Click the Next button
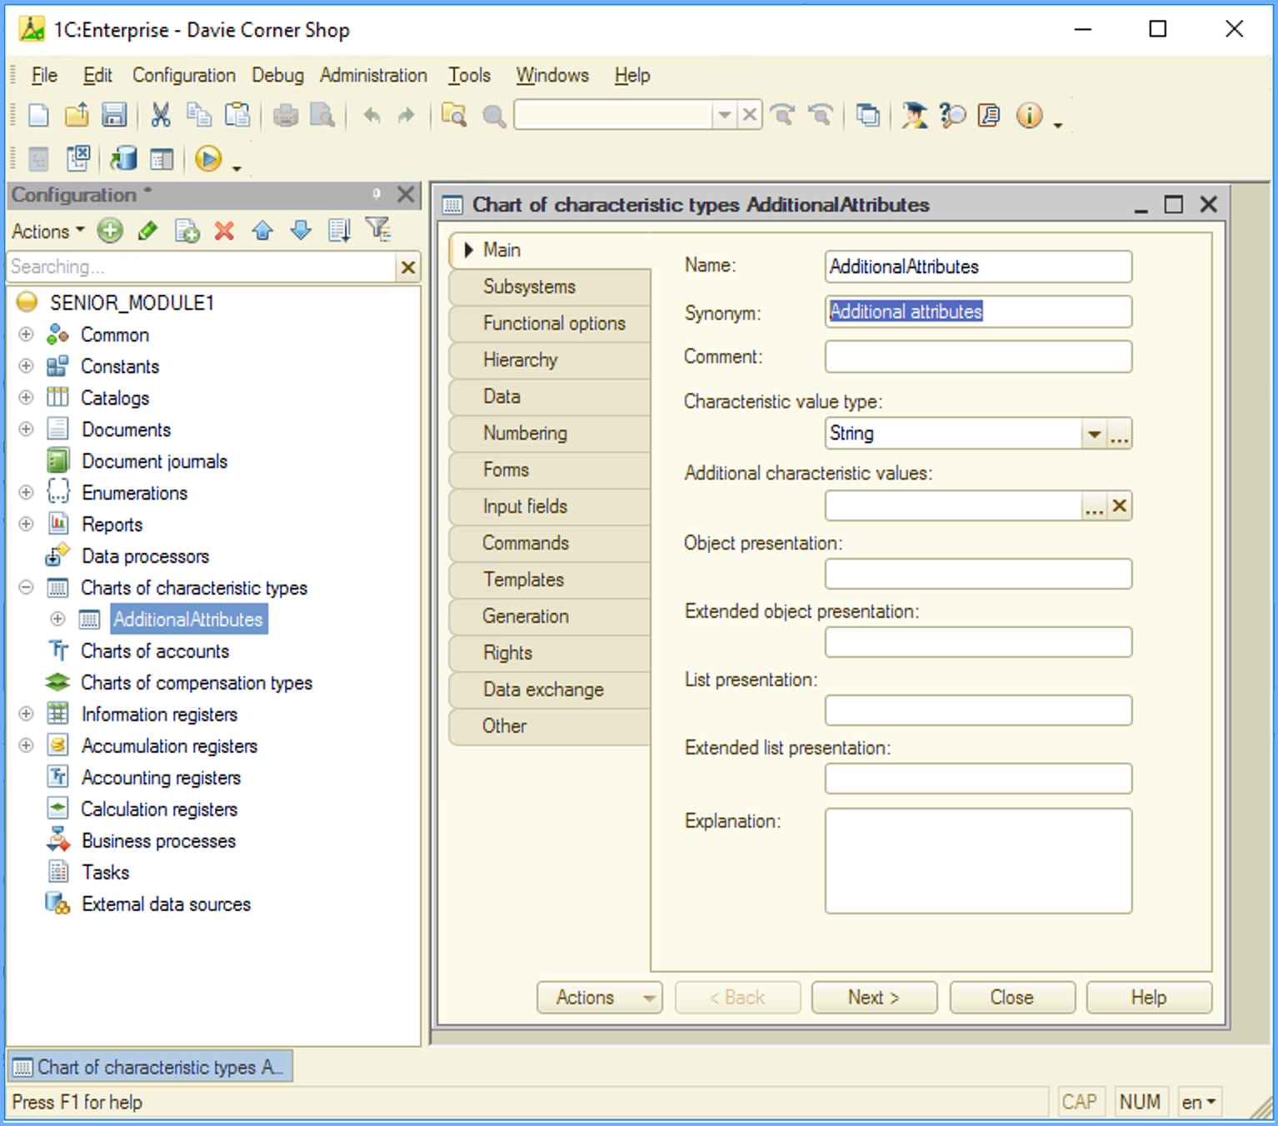Image resolution: width=1278 pixels, height=1126 pixels. 873,997
